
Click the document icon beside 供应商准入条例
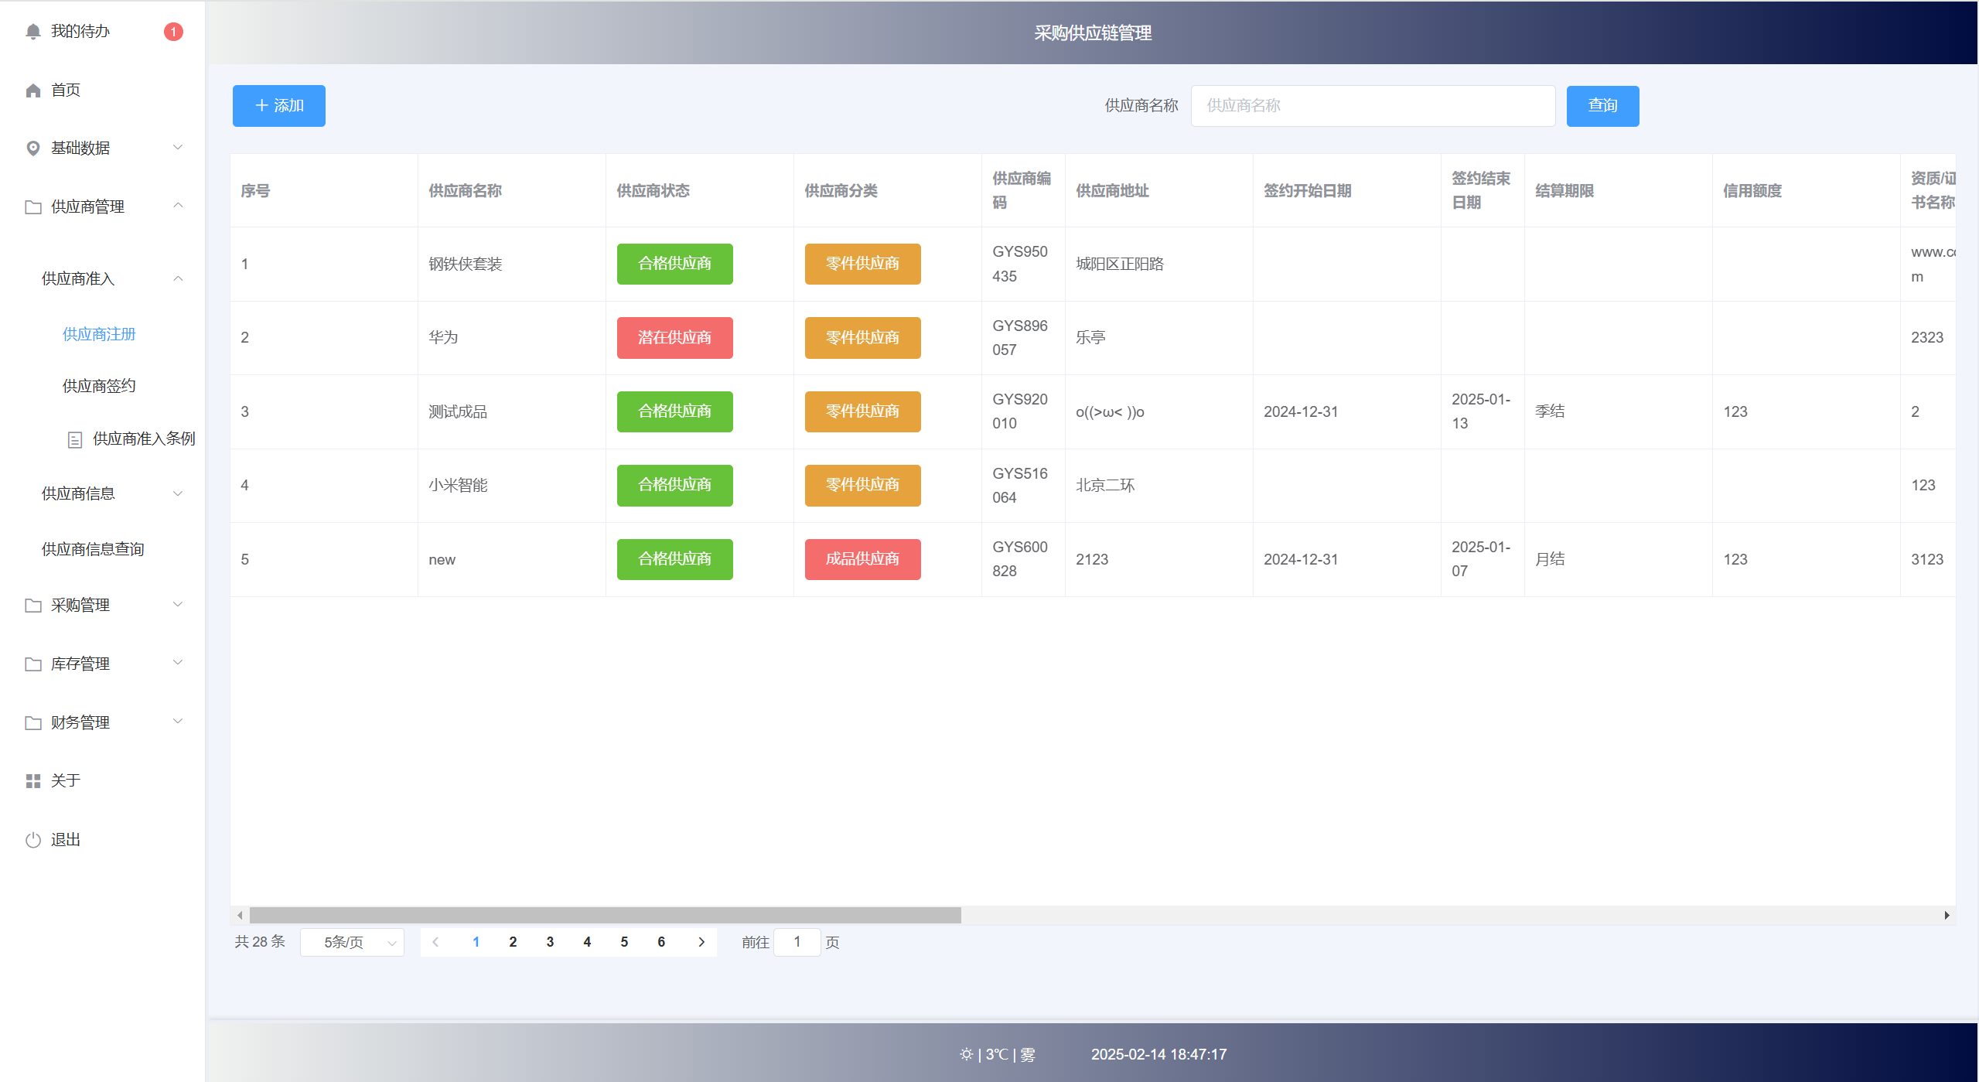(x=75, y=440)
